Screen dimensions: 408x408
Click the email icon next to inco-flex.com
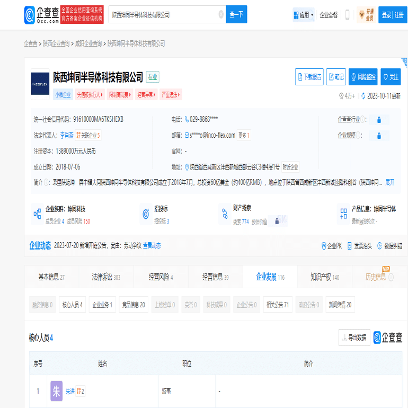187,135
